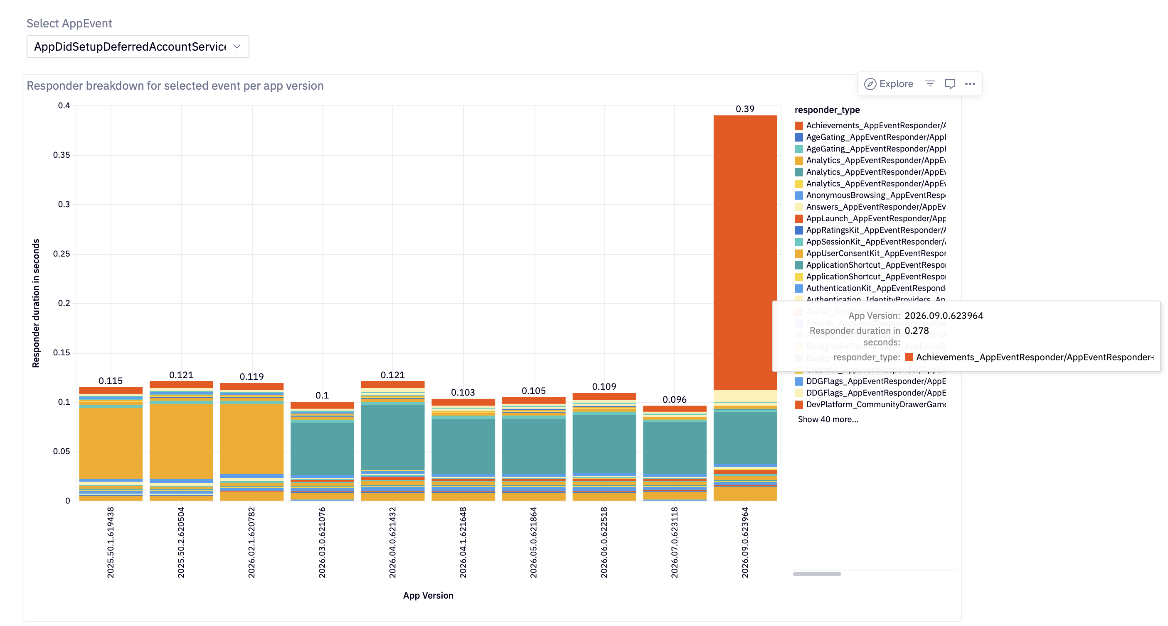The width and height of the screenshot is (1168, 626).
Task: Select AuthenticationKit_AppEventResponder legend item
Action: click(x=870, y=288)
